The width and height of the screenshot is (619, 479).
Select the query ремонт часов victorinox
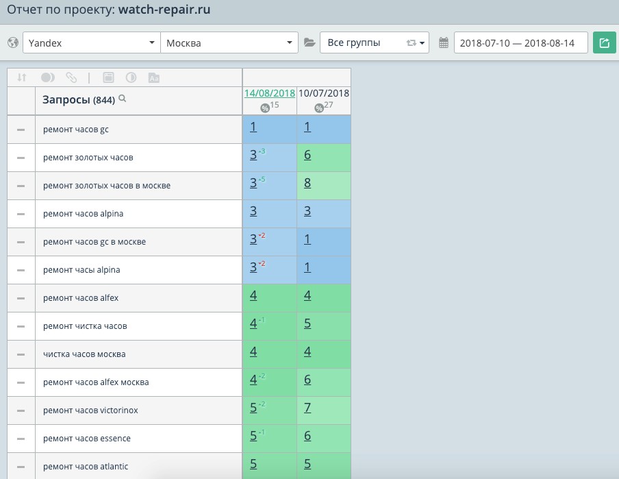[x=90, y=410]
